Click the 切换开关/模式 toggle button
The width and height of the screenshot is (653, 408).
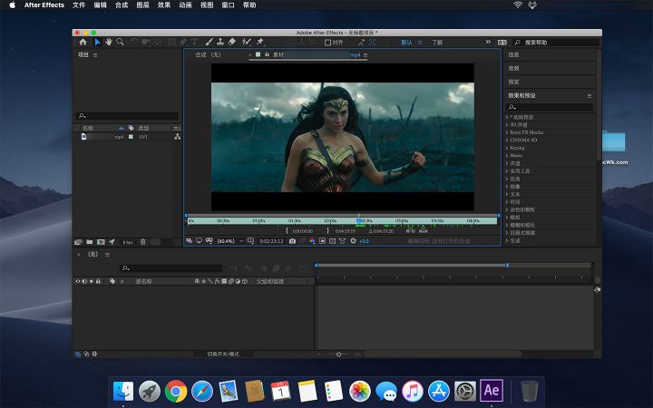(223, 354)
